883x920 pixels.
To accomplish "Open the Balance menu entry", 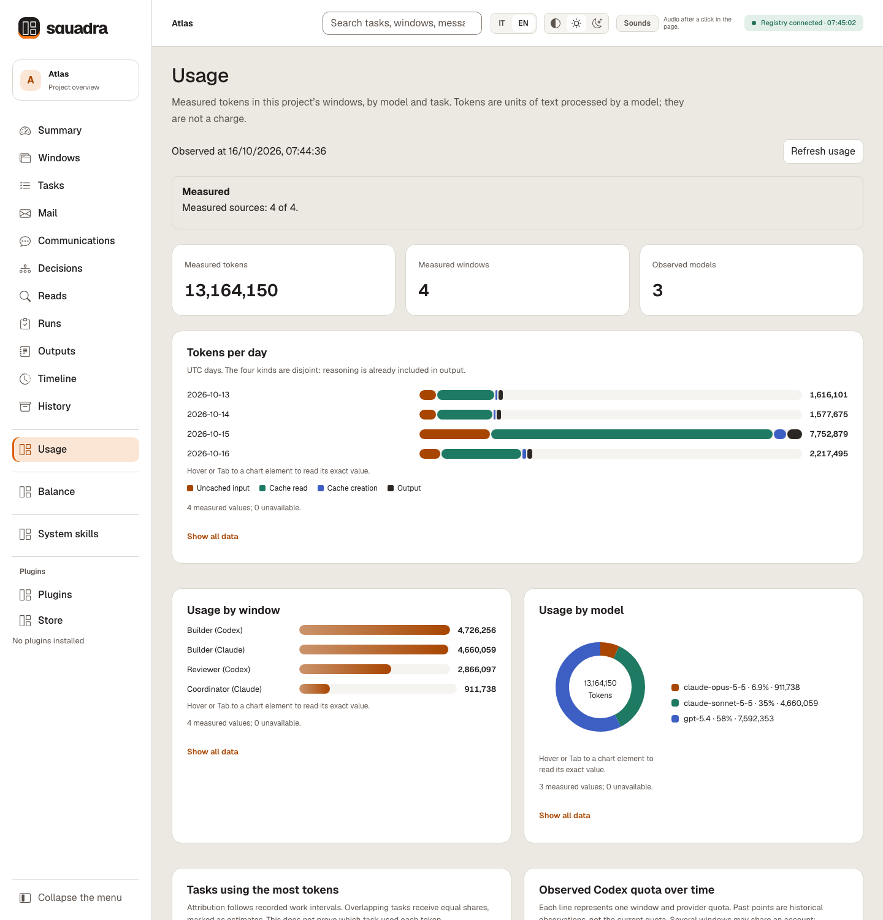I will coord(75,492).
